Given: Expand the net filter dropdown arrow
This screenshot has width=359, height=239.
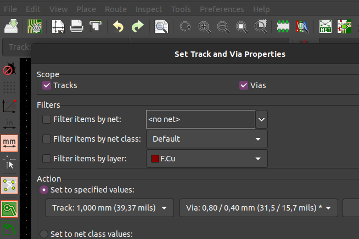Looking at the screenshot, I should [x=261, y=119].
